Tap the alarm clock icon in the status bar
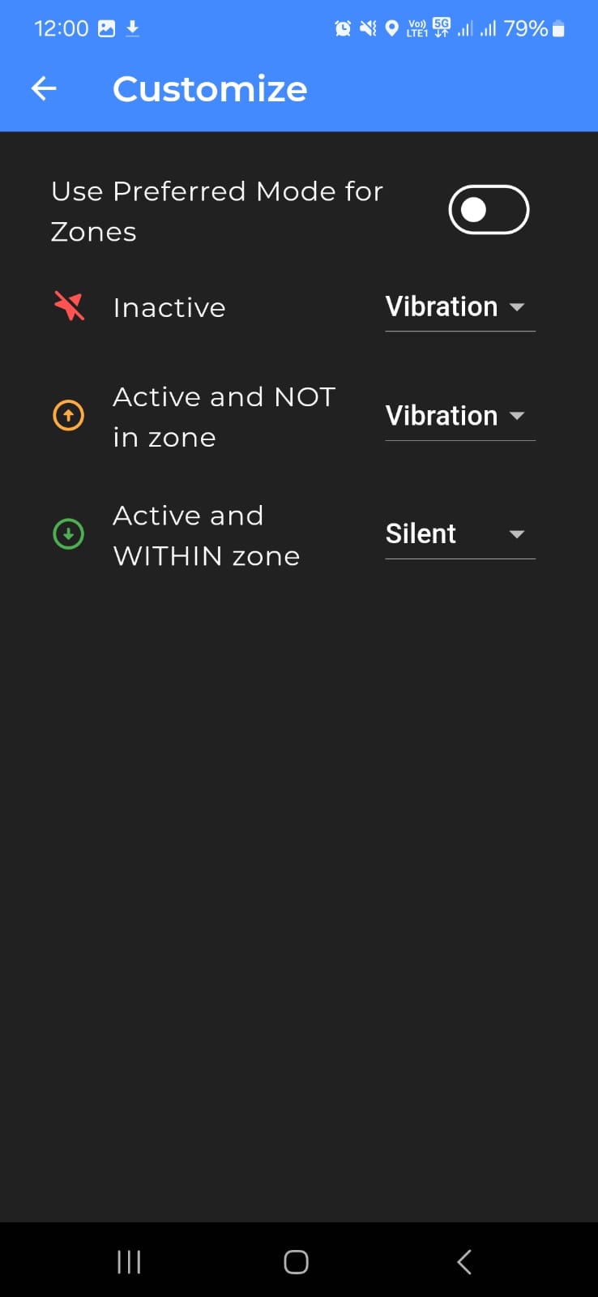This screenshot has height=1297, width=598. [x=342, y=28]
